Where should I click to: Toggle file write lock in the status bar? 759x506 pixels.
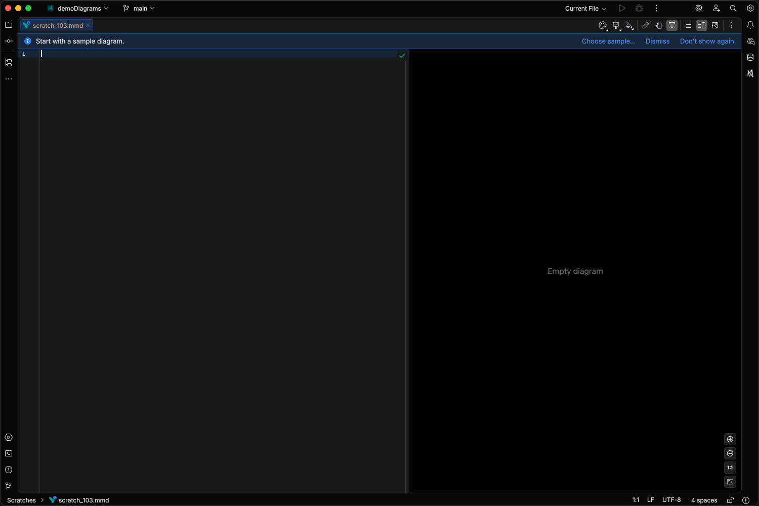click(731, 500)
